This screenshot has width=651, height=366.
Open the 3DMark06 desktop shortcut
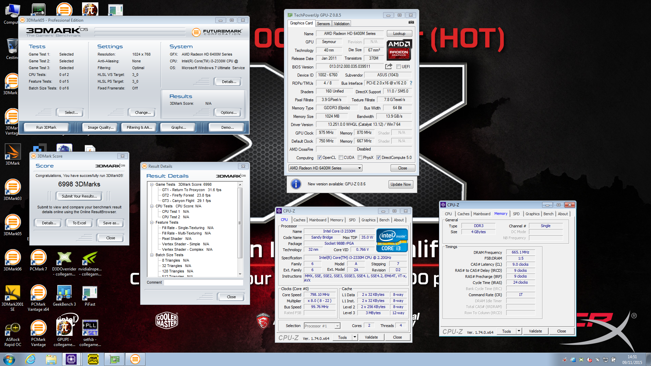[x=13, y=260]
